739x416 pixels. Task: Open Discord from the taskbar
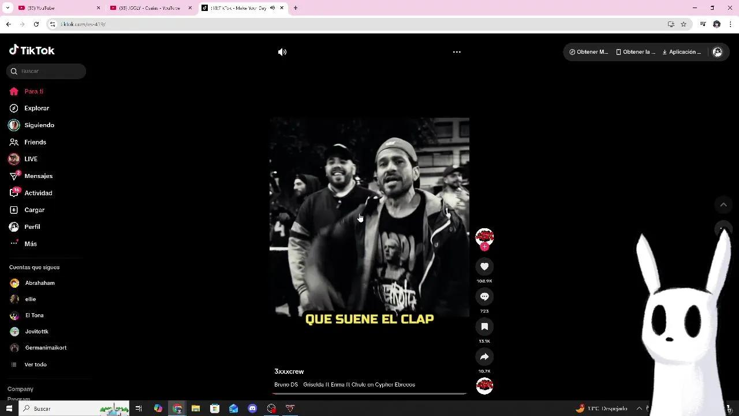[x=252, y=408]
